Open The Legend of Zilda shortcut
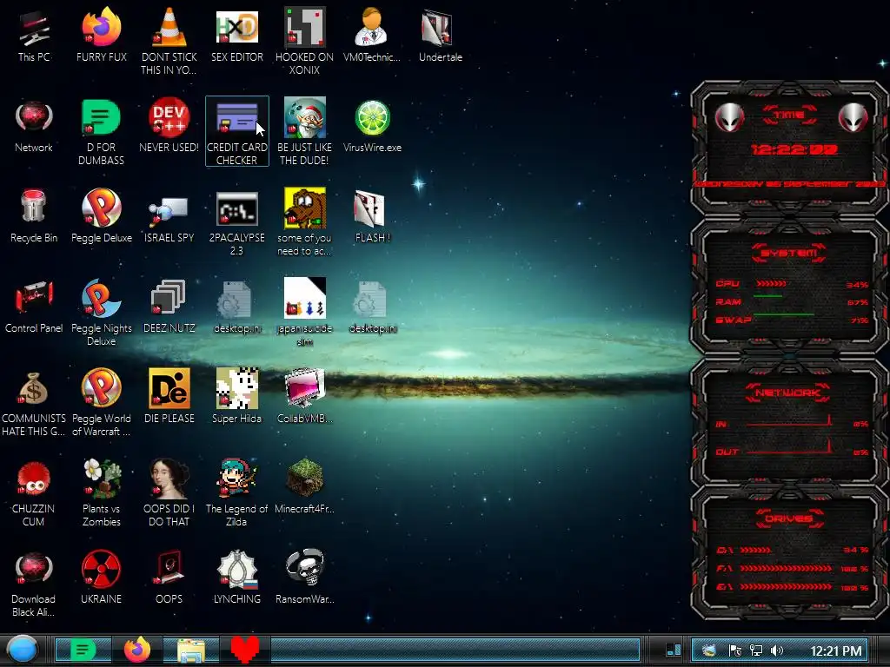The image size is (890, 667). [x=236, y=492]
